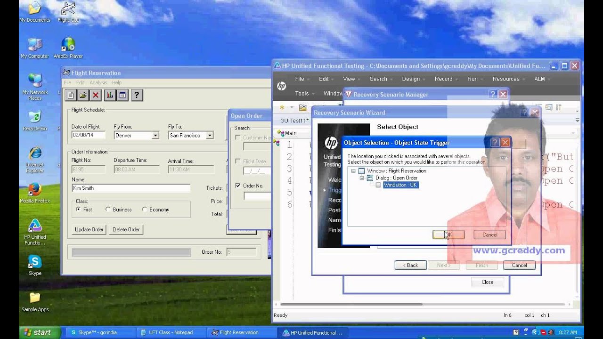Click the Name field containing Kim Smith
603x339 pixels.
[131, 188]
